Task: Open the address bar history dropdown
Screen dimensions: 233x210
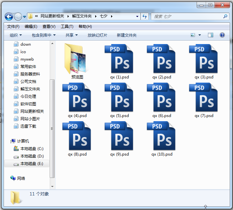Action: tap(137, 17)
